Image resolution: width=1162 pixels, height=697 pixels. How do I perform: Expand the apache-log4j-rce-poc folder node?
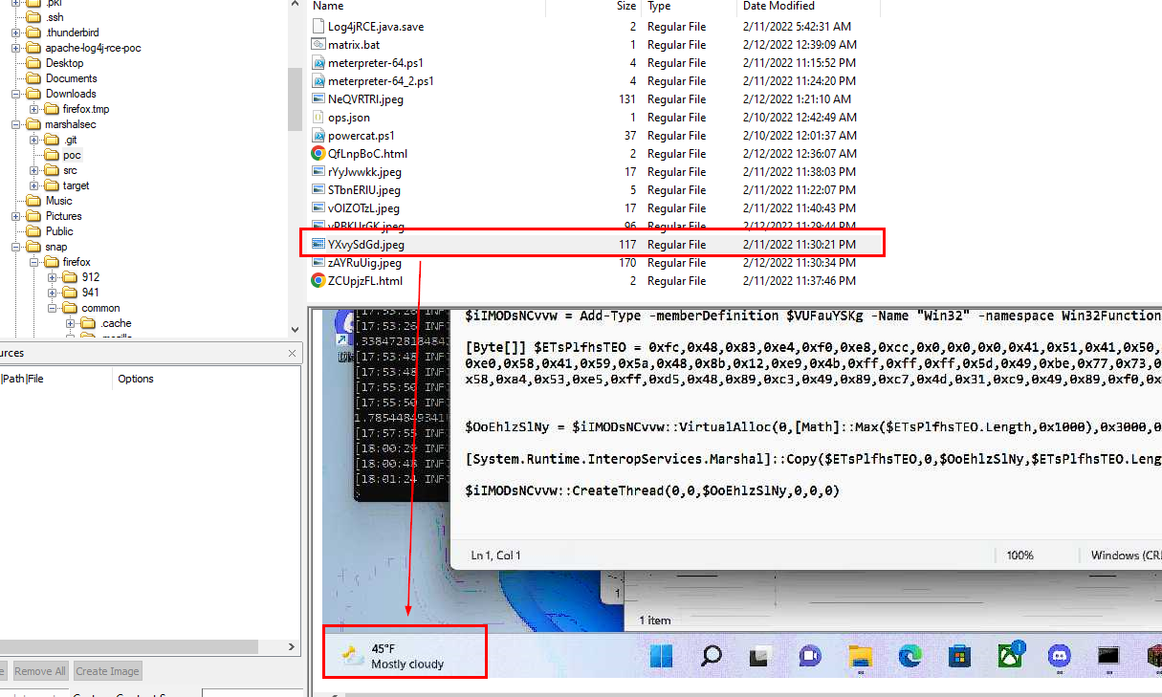tap(16, 48)
